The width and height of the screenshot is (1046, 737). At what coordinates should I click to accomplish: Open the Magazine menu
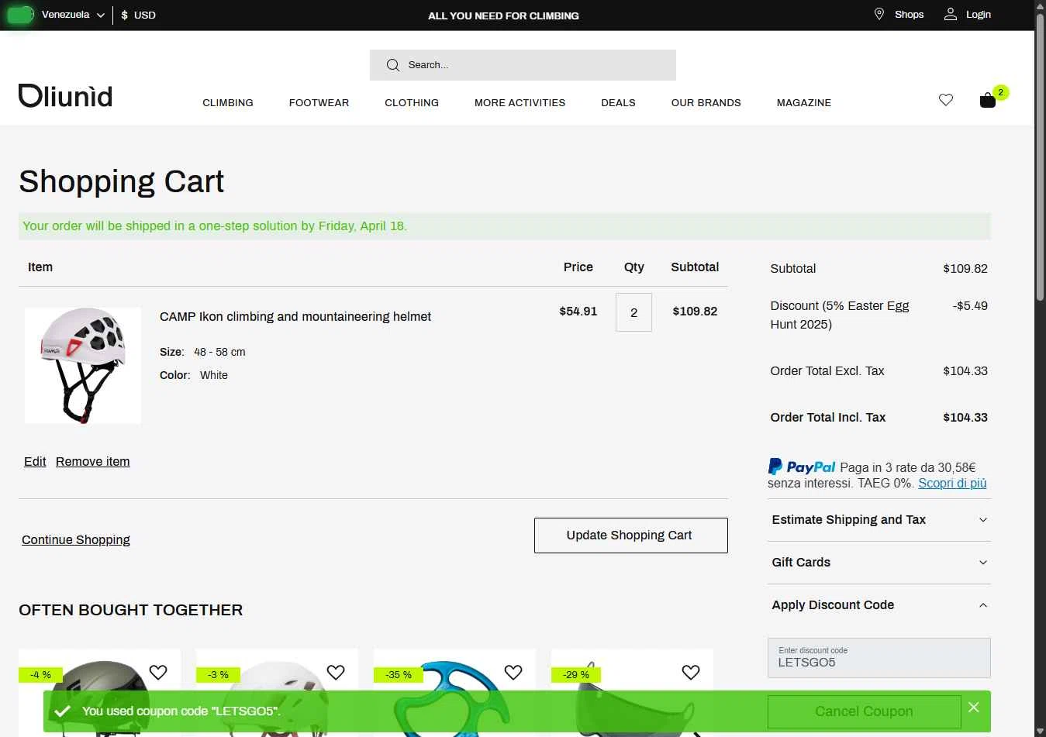point(804,102)
